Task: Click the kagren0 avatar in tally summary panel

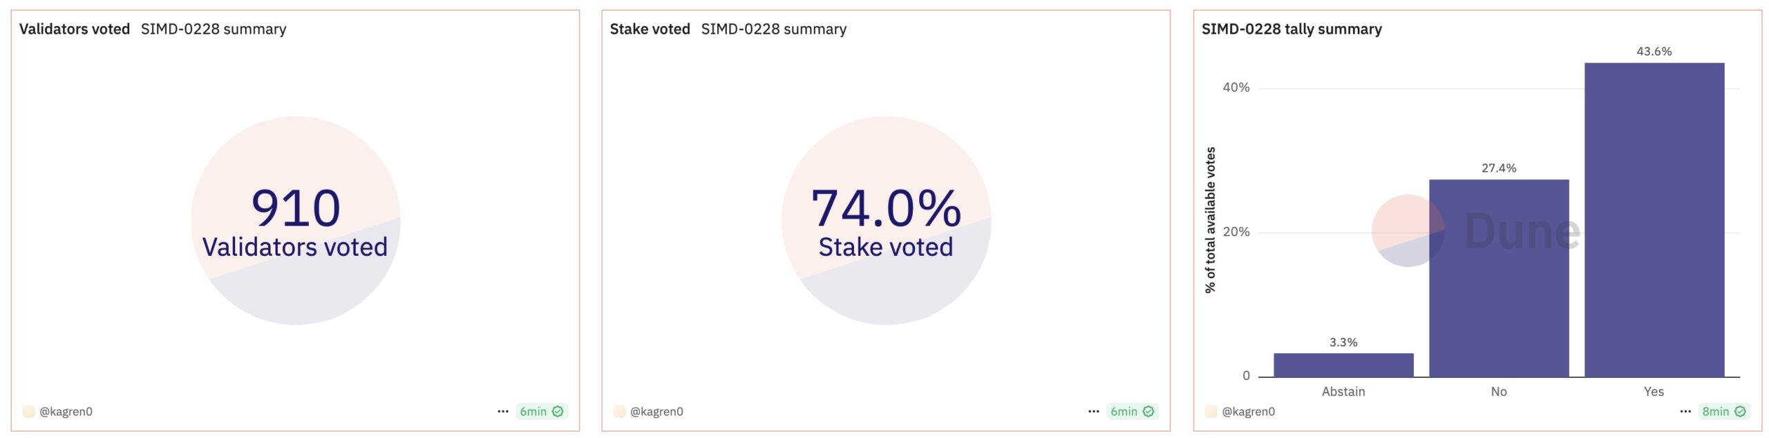Action: click(x=1211, y=411)
